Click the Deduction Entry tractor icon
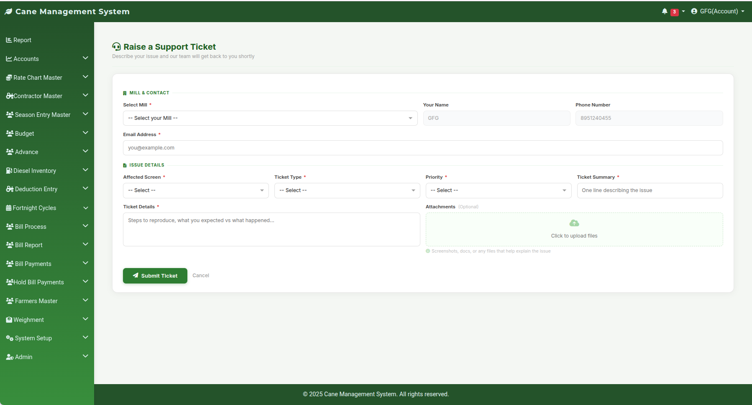This screenshot has height=405, width=752. pyautogui.click(x=10, y=189)
